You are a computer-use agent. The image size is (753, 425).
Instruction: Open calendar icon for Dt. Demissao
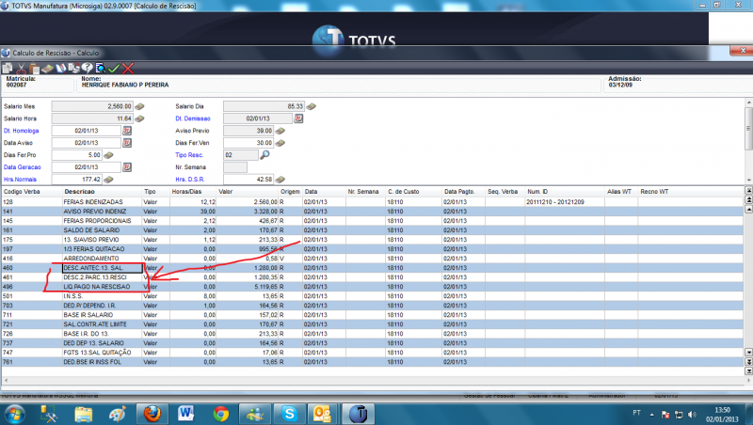(298, 118)
